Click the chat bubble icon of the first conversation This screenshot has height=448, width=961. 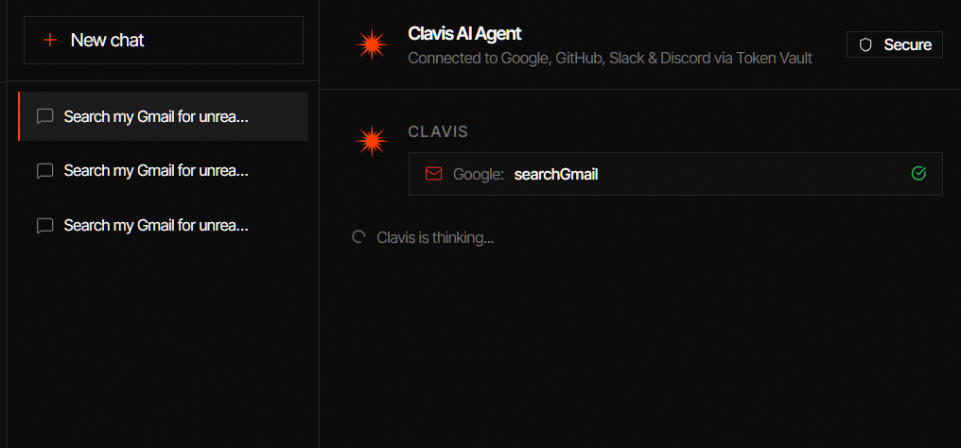pyautogui.click(x=44, y=116)
